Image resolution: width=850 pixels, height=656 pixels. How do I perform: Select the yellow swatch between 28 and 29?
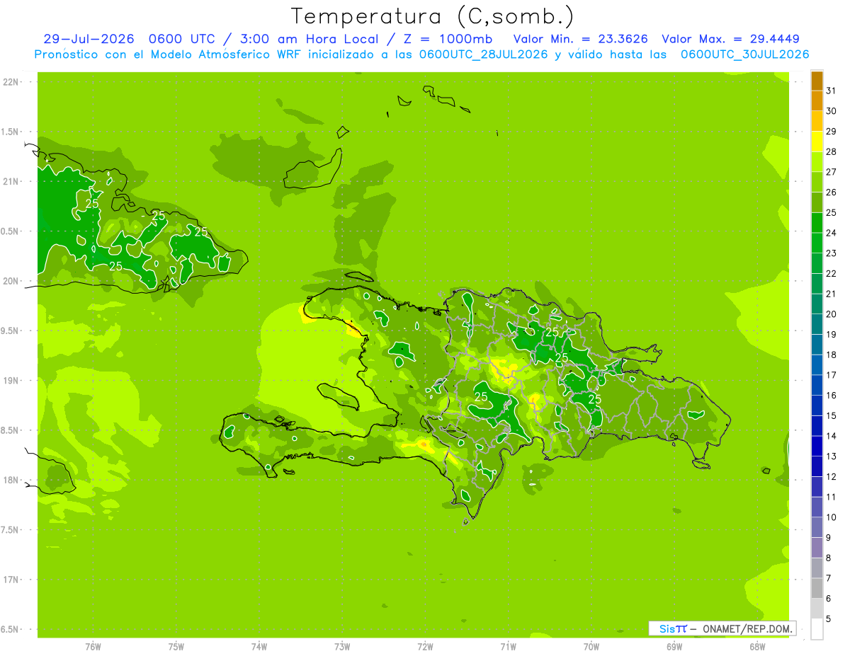click(x=817, y=142)
